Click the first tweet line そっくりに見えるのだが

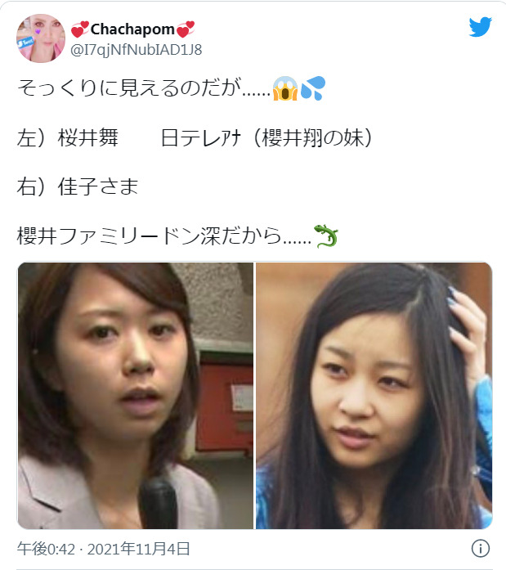171,88
